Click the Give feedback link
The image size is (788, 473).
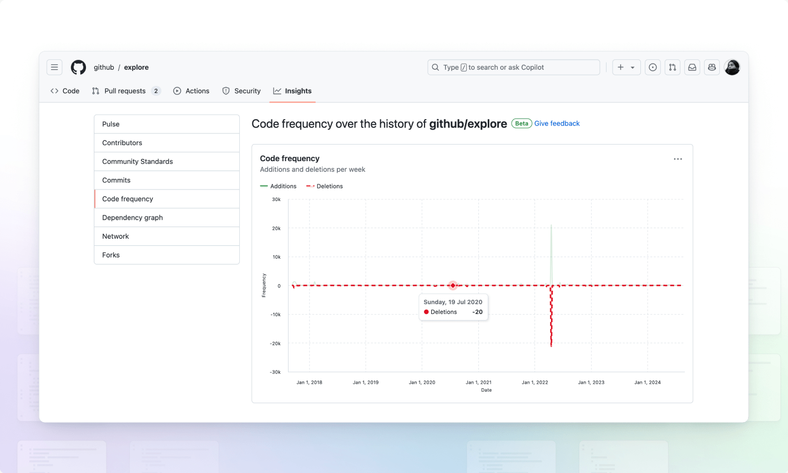tap(557, 123)
